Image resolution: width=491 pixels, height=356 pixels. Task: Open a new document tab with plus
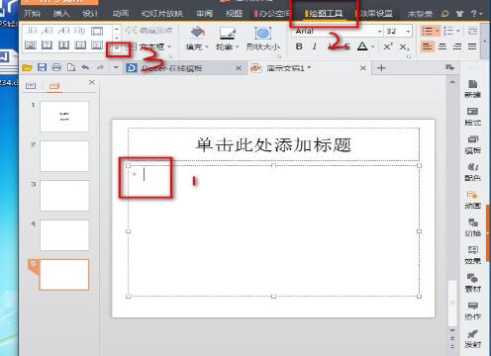(x=381, y=68)
